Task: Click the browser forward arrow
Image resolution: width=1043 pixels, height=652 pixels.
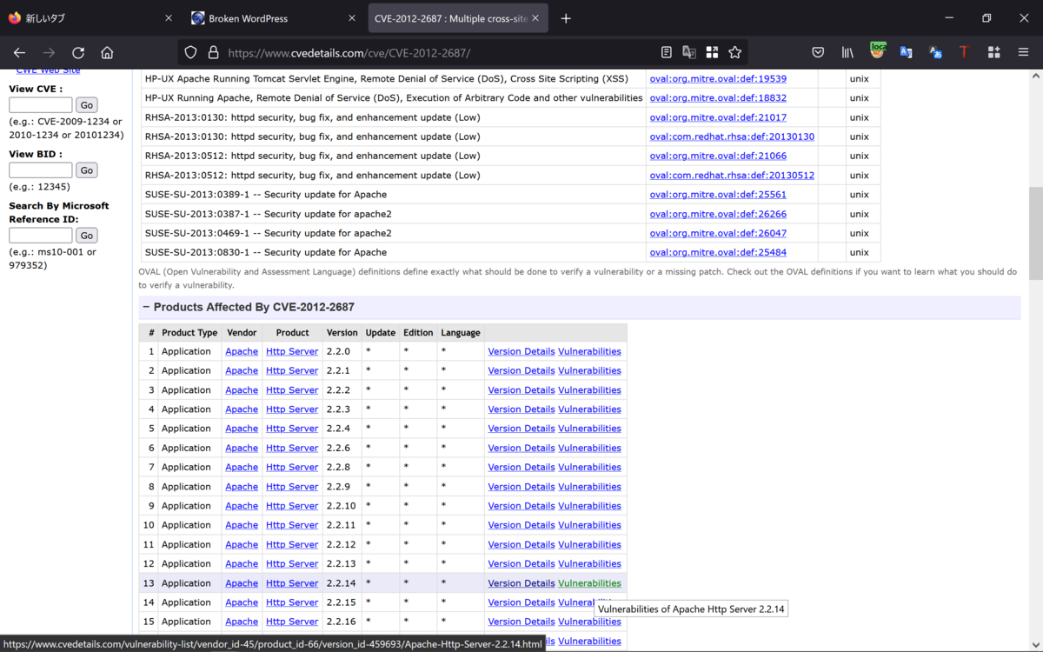Action: 49,52
